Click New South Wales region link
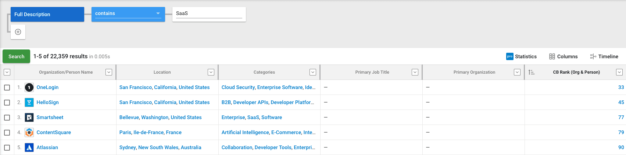This screenshot has width=626, height=155. tap(158, 147)
